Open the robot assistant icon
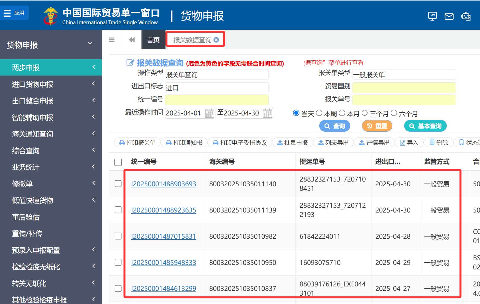Image resolution: width=480 pixels, height=304 pixels. pyautogui.click(x=466, y=16)
